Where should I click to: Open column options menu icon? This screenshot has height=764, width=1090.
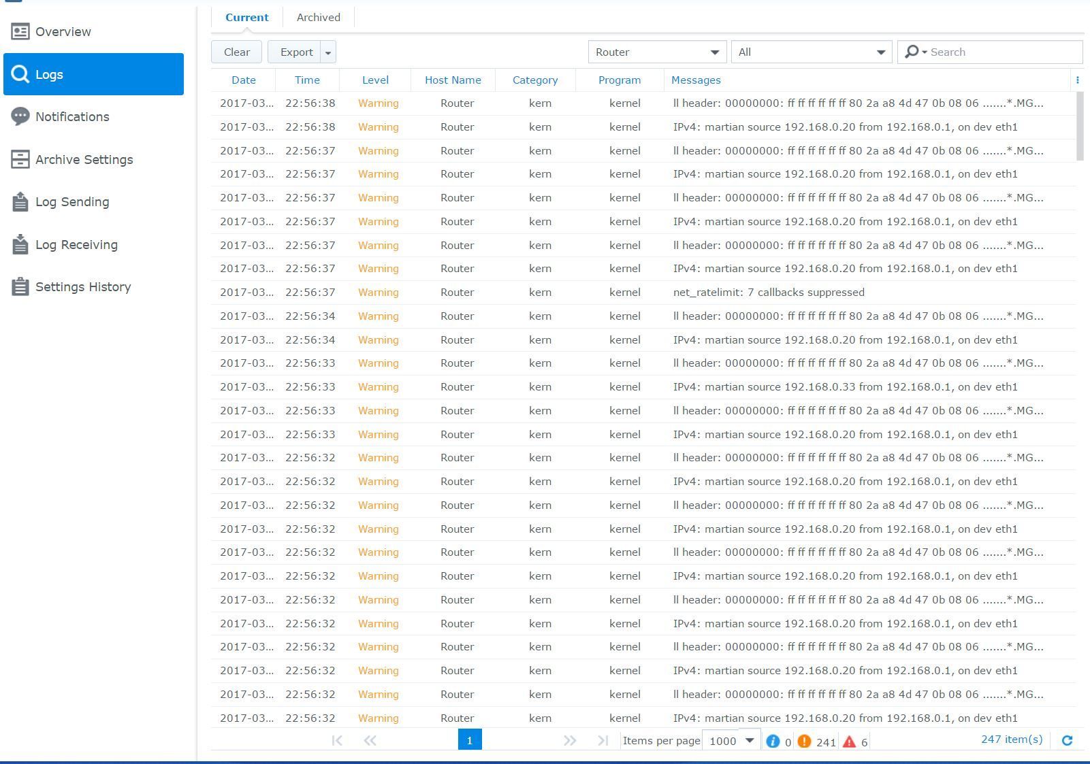tap(1077, 80)
